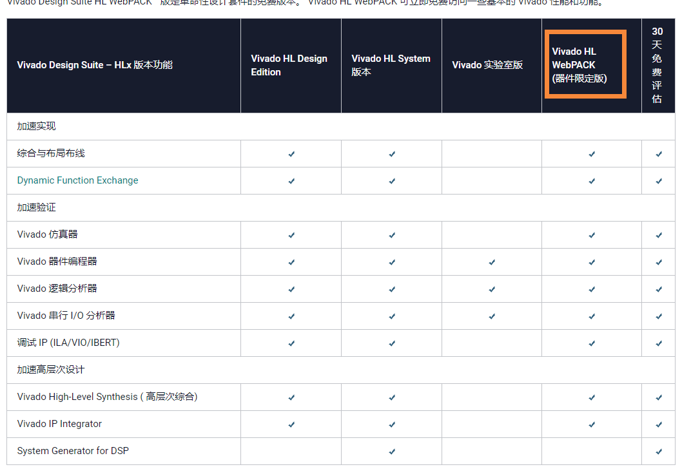Click 综合与布局布线 checkmark under 30 天免费评估
The width and height of the screenshot is (691, 476).
[659, 154]
